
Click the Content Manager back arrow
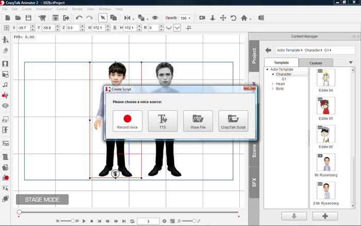point(268,50)
